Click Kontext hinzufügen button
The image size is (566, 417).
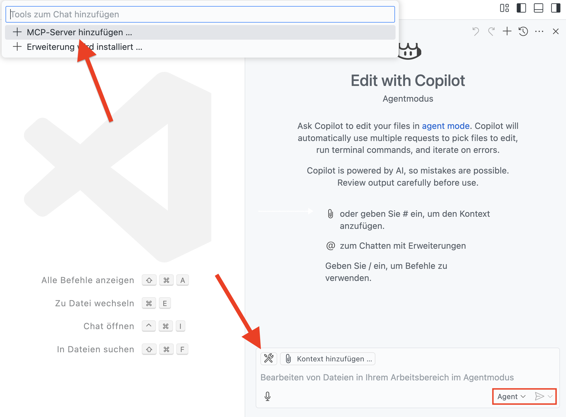[x=328, y=359]
